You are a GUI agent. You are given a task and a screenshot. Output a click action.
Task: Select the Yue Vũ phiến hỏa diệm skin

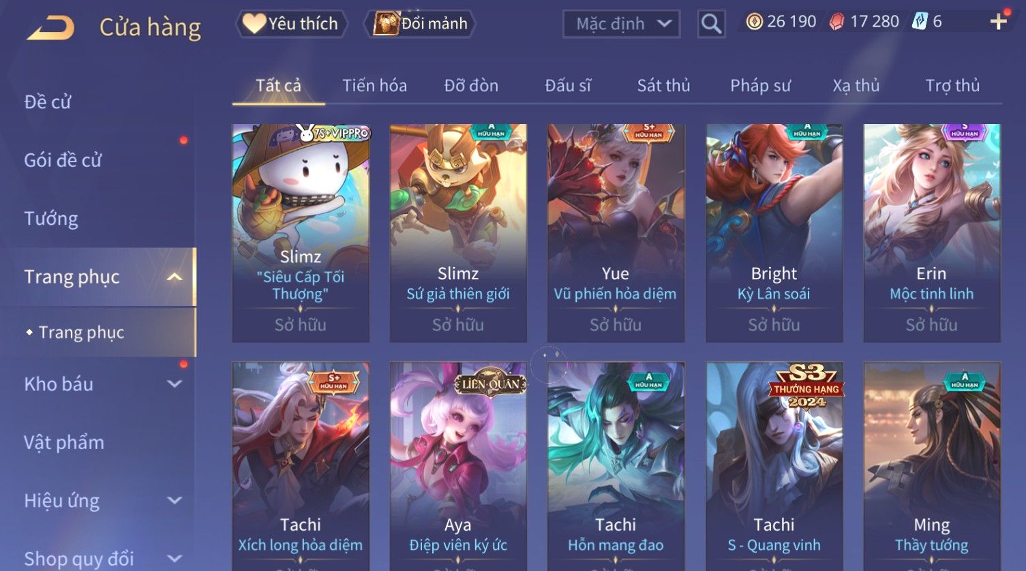point(616,233)
